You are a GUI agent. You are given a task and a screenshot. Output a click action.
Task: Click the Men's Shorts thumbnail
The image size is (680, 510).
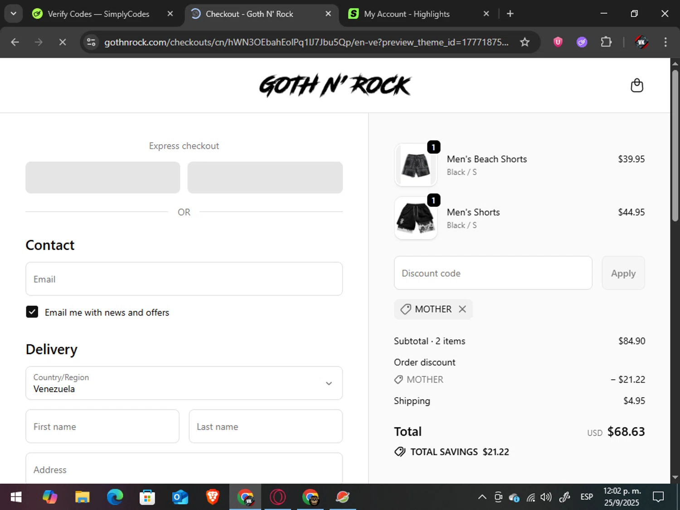[416, 218]
